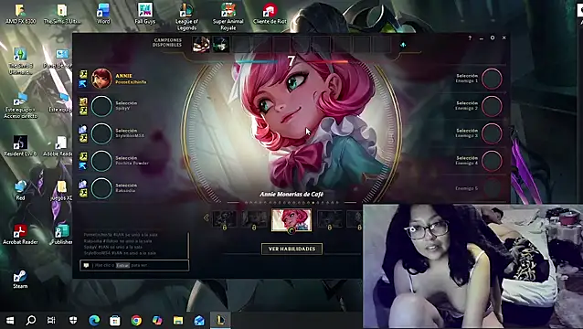Viewport: 583px width, 329px height.
Task: Click Pochita Powder's empty selection circle
Action: pos(101,161)
